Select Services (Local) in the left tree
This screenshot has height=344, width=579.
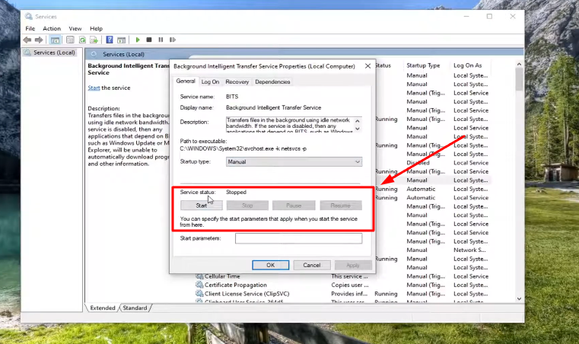click(54, 53)
